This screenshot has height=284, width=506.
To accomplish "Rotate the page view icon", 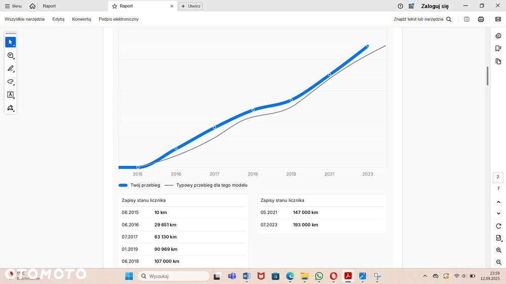I will (x=498, y=226).
